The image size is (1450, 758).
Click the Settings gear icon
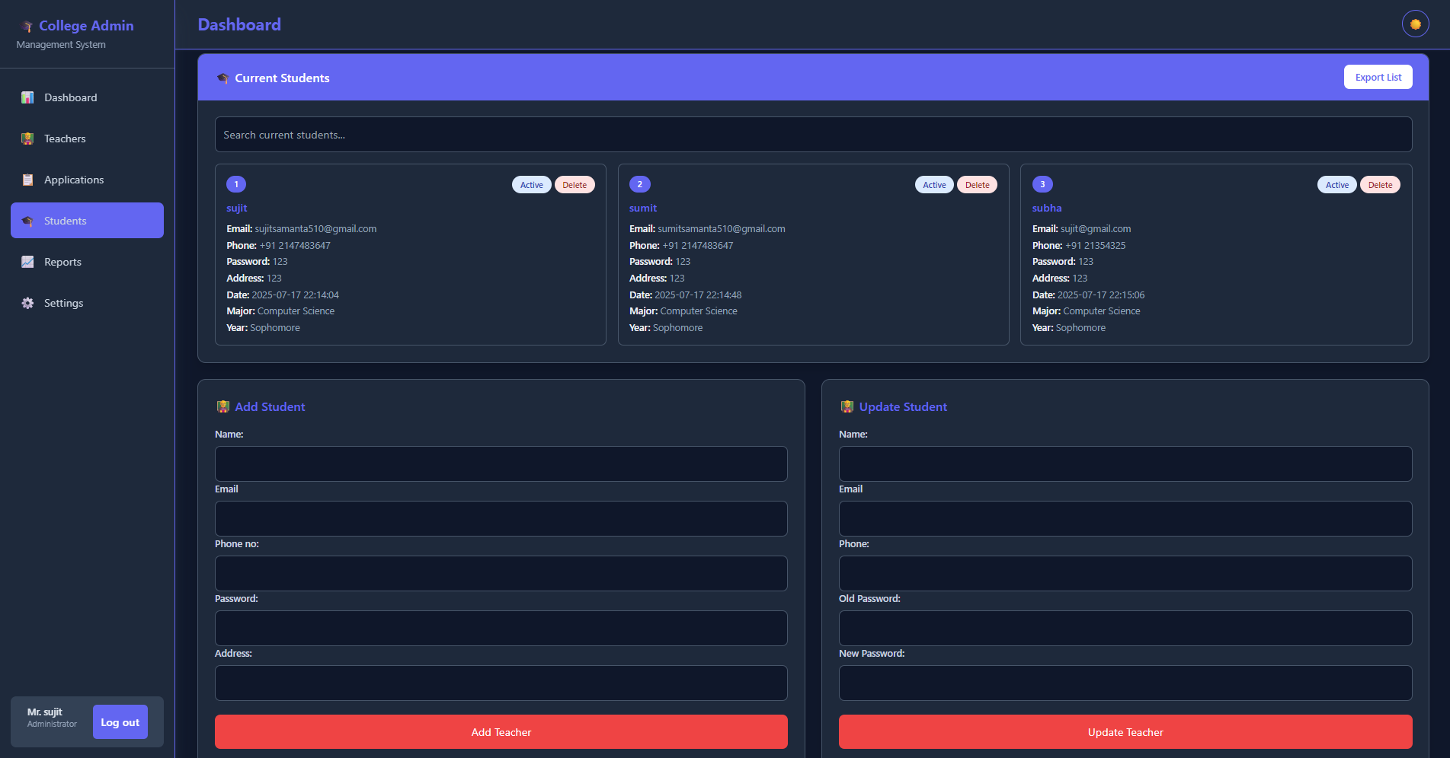pyautogui.click(x=27, y=303)
